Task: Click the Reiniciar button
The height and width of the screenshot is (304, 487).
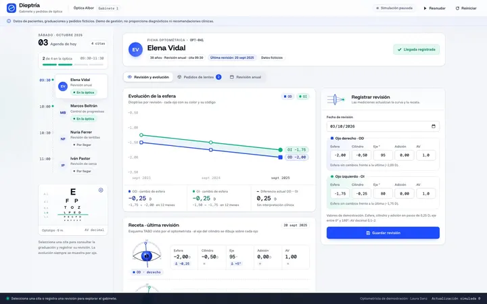Action: (466, 8)
